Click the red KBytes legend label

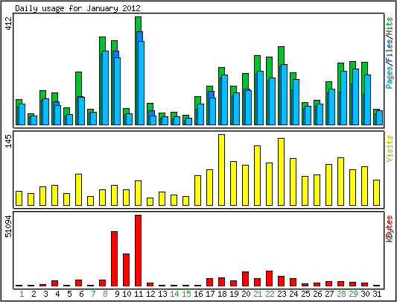point(390,229)
